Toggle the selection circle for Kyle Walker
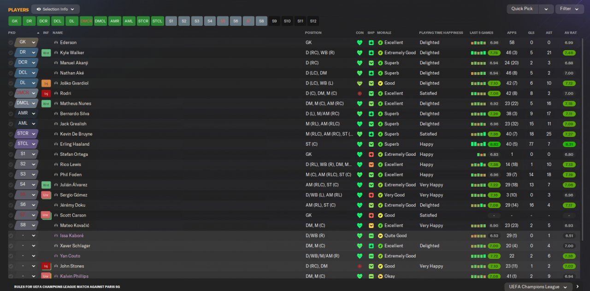This screenshot has height=291, width=590. [11, 53]
